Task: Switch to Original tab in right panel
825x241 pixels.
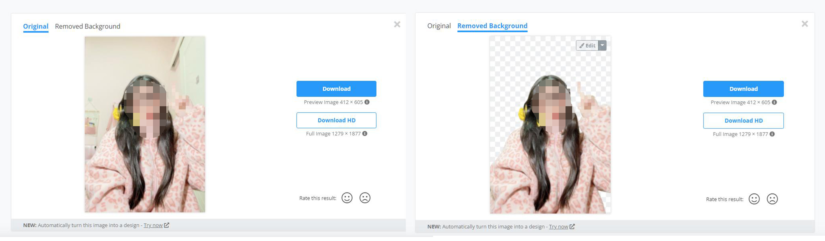Action: tap(439, 26)
